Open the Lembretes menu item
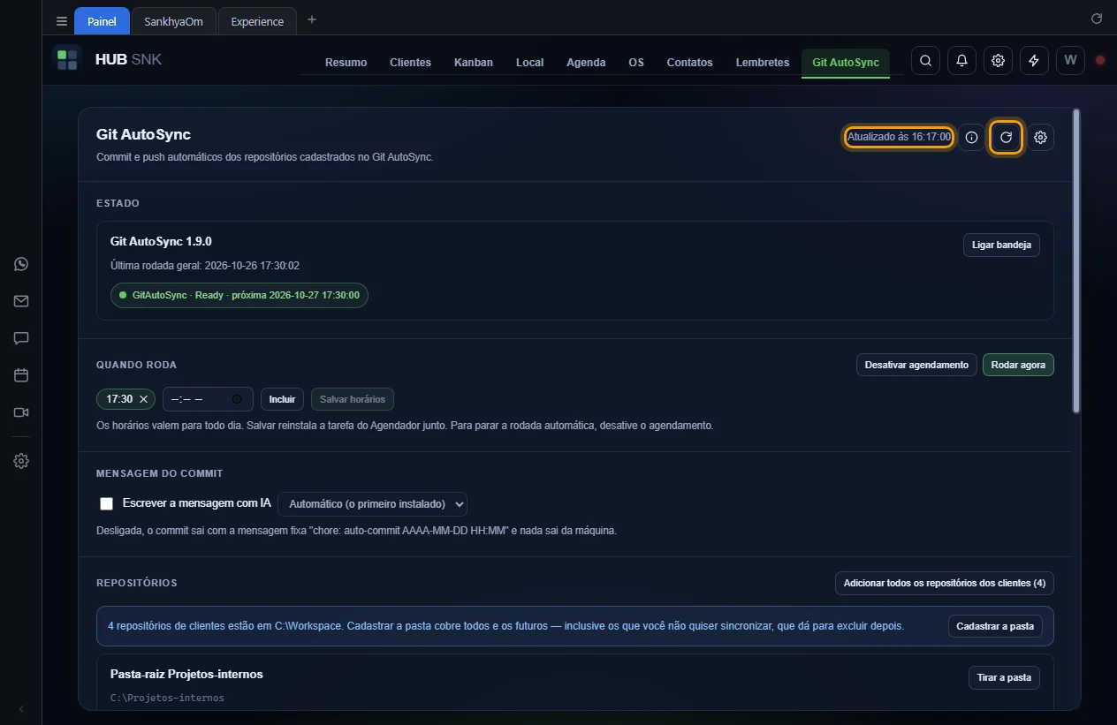 click(763, 63)
